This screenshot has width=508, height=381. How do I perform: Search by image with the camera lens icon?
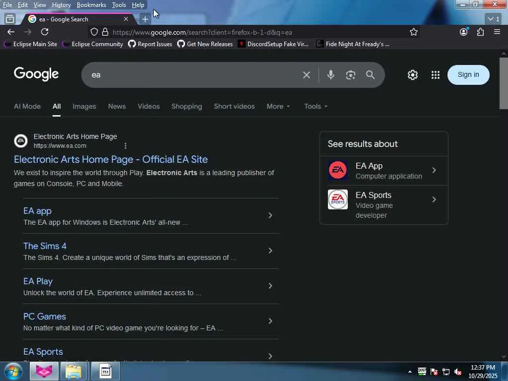[351, 75]
